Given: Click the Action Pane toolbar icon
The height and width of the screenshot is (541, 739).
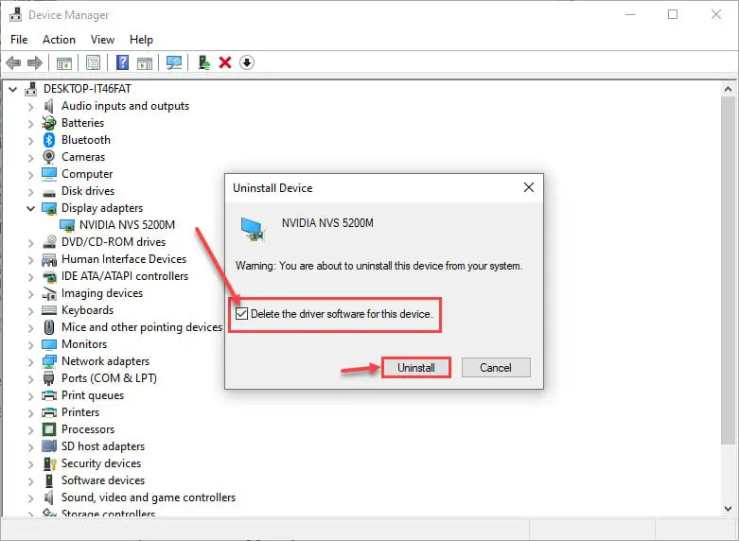Looking at the screenshot, I should pyautogui.click(x=145, y=62).
